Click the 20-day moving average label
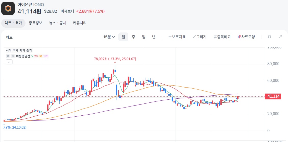The width and height of the screenshot is (288, 142). 36,56
